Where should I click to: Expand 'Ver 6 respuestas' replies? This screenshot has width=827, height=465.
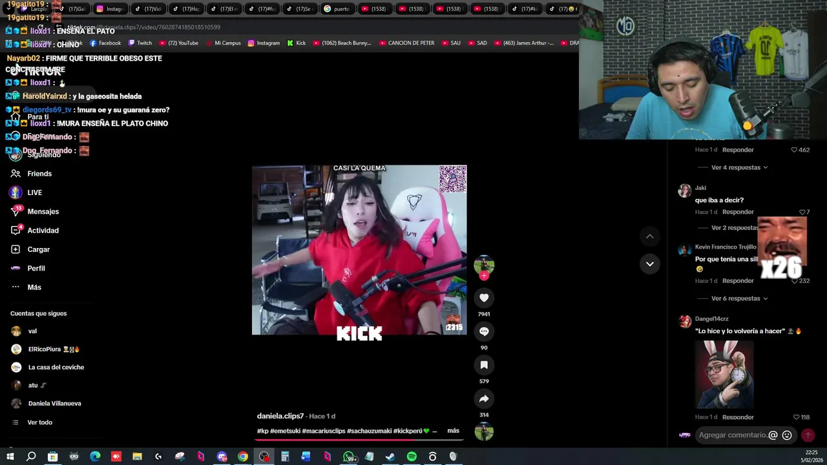[x=739, y=298]
